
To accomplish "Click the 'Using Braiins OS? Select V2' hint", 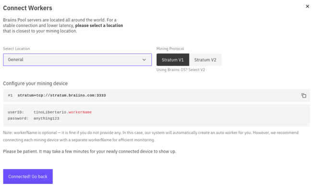I will [x=181, y=70].
